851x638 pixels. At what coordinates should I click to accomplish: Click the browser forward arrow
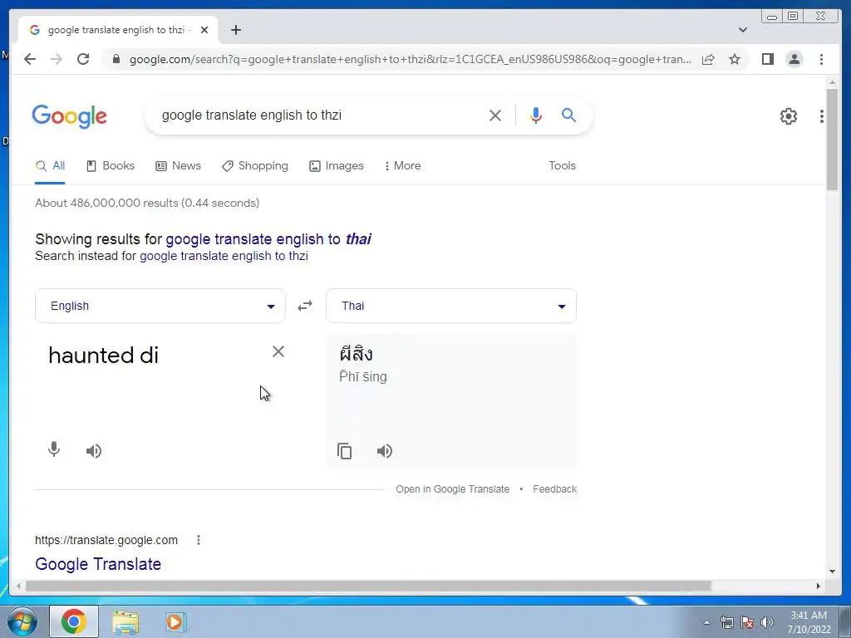(x=57, y=59)
